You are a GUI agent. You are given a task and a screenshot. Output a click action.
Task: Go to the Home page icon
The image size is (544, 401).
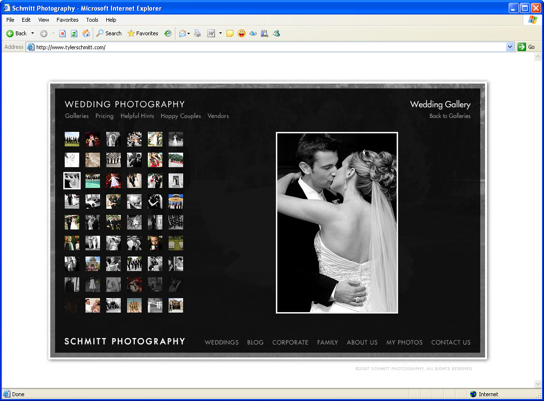coord(86,33)
